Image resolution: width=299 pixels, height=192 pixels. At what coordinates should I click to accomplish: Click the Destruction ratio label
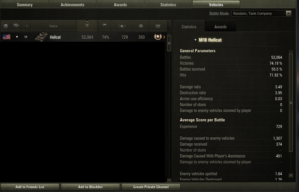193,93
